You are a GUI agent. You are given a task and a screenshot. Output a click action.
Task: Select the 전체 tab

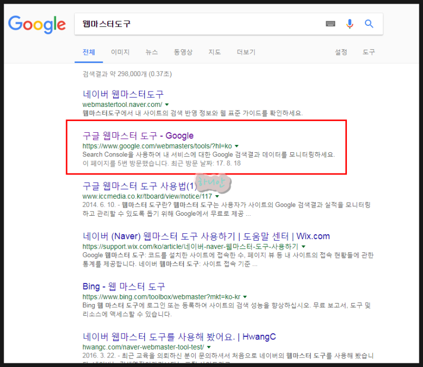(x=89, y=52)
